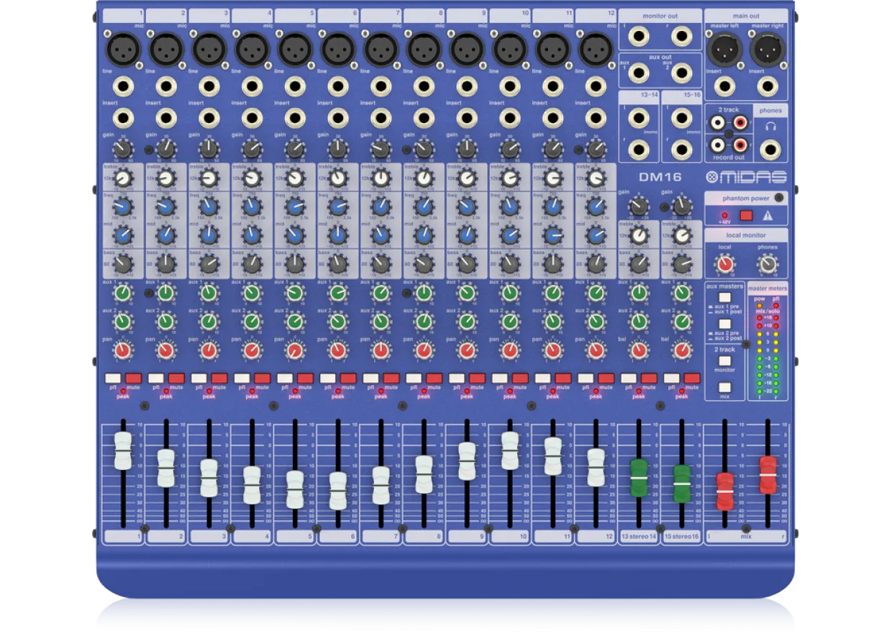
Task: Click the Midas logo
Action: 746,177
